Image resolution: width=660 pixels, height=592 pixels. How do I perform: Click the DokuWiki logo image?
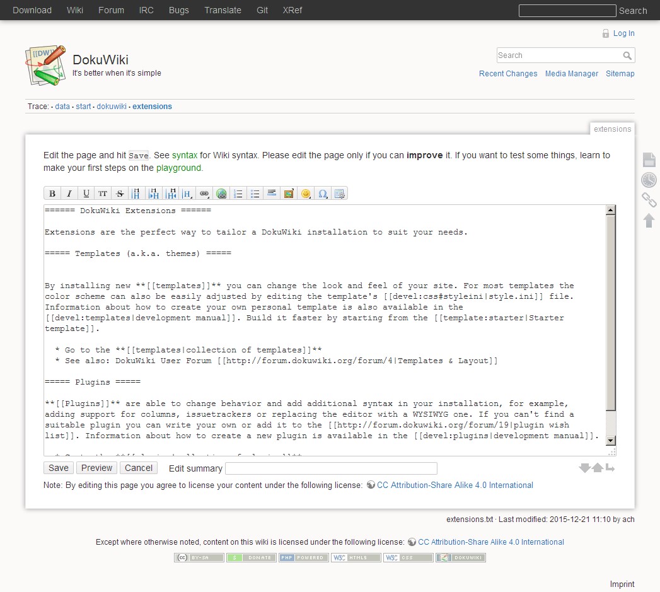click(45, 66)
